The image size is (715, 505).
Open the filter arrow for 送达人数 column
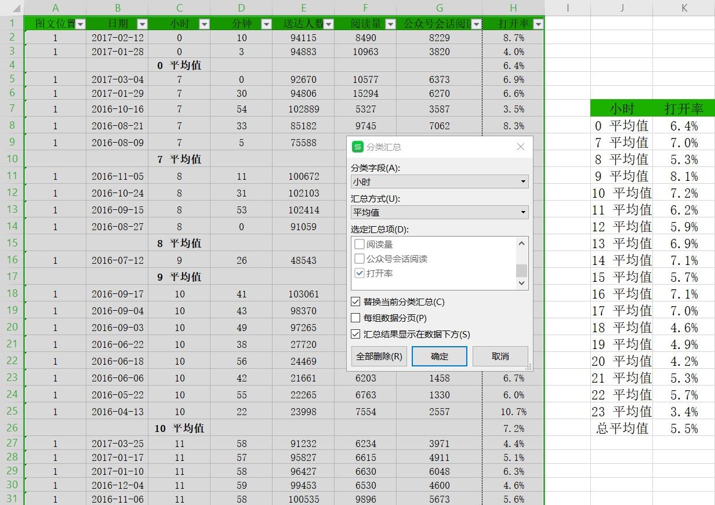[329, 24]
